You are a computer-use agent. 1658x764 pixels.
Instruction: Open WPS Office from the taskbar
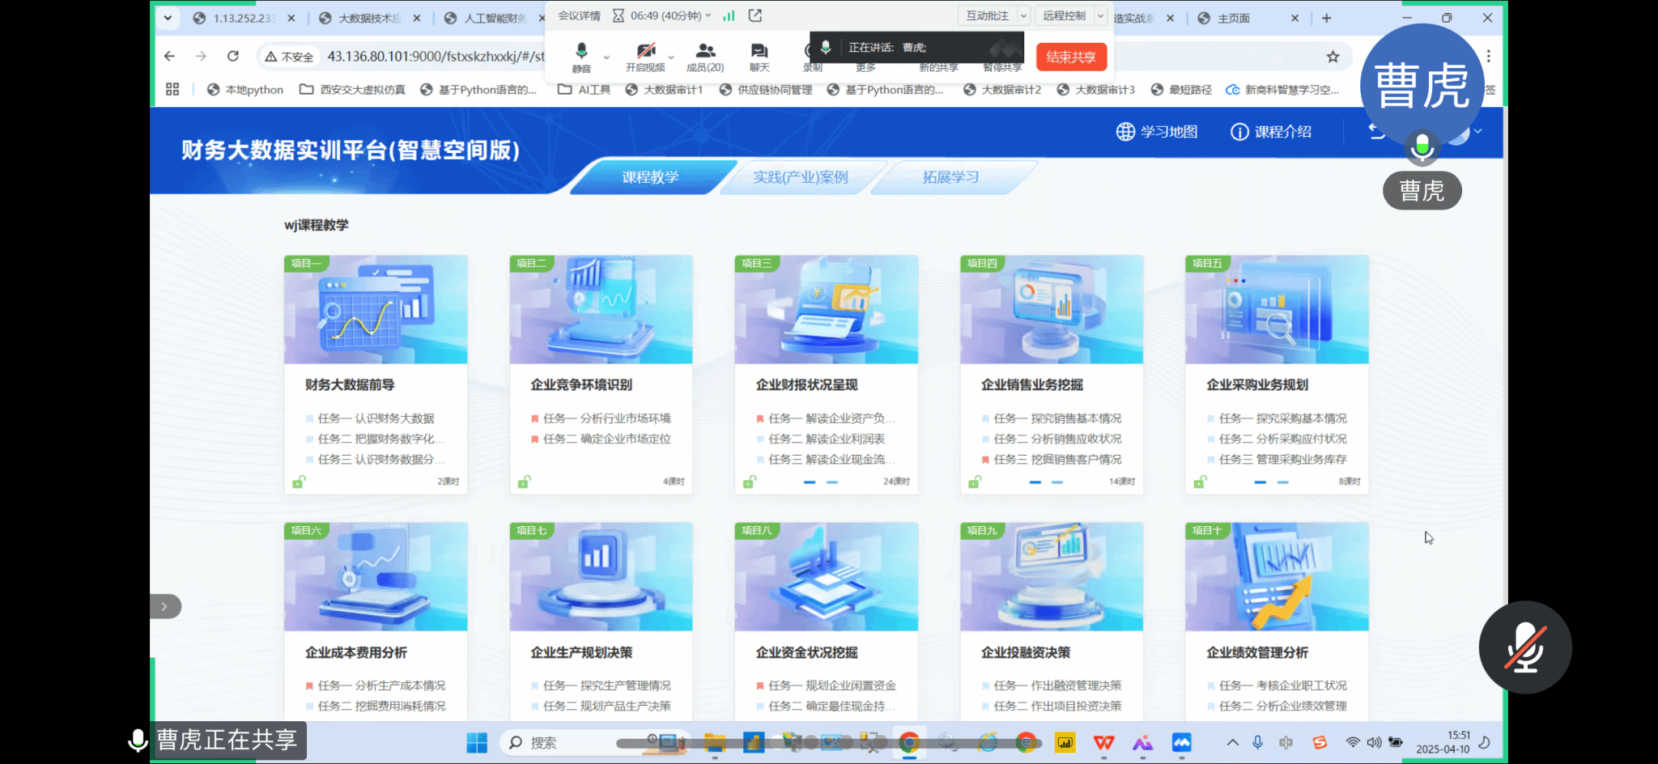coord(1103,742)
